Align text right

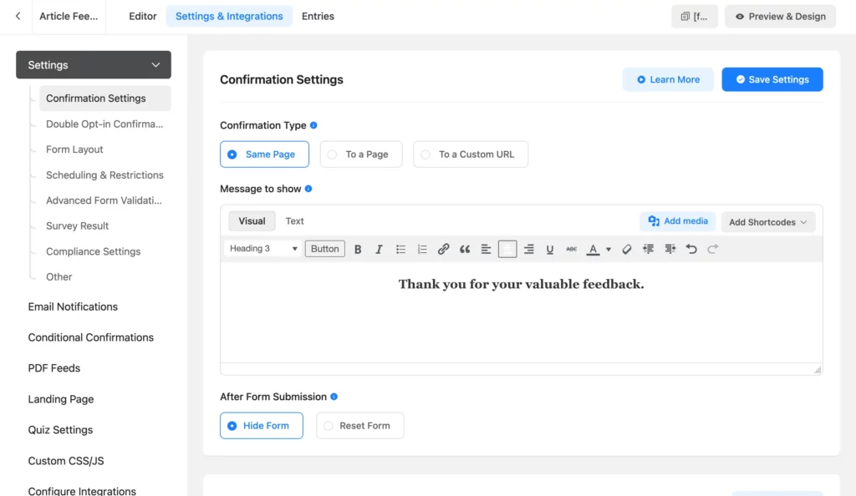528,249
